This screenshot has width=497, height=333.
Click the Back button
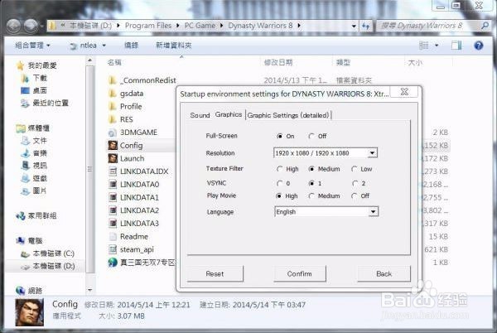tap(384, 273)
